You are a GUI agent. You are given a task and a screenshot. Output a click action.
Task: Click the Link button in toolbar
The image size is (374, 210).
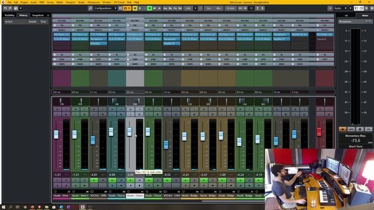[x=188, y=8]
